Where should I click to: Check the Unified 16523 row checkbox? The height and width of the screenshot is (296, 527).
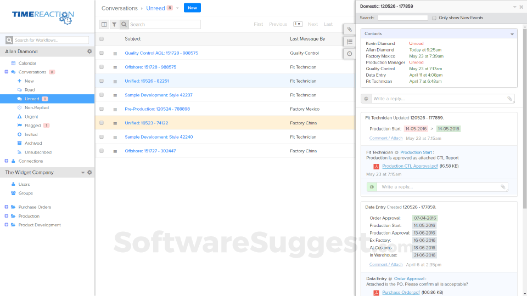pos(102,123)
